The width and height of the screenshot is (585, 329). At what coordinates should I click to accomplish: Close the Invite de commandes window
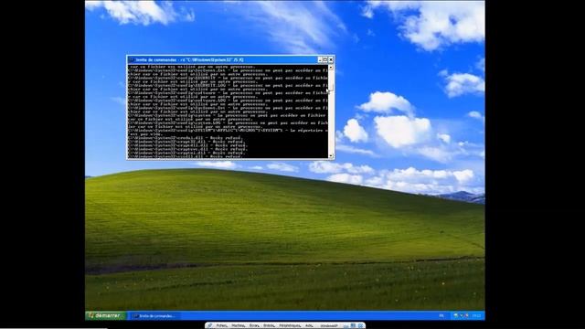point(331,59)
